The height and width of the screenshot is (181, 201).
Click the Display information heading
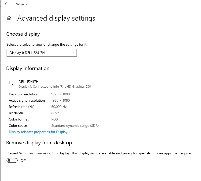tap(28, 69)
